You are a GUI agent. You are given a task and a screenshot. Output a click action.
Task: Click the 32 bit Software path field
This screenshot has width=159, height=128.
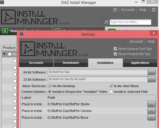point(98,79)
